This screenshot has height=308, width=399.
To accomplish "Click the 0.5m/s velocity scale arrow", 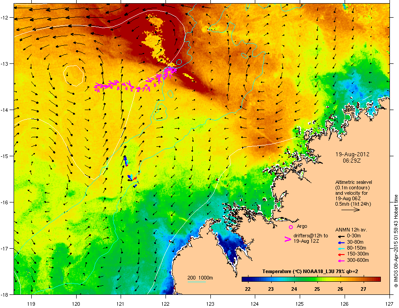I will (350, 210).
